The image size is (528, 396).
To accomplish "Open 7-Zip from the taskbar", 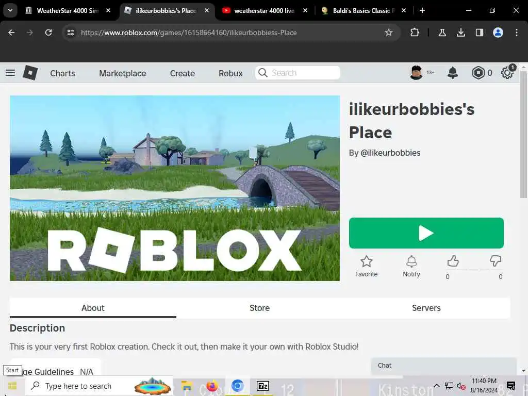I will [262, 386].
